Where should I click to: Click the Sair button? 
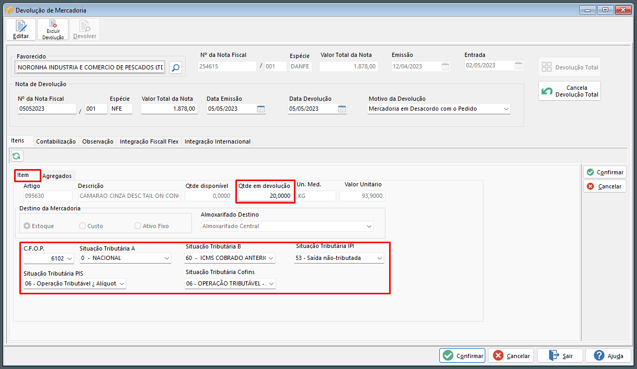560,356
